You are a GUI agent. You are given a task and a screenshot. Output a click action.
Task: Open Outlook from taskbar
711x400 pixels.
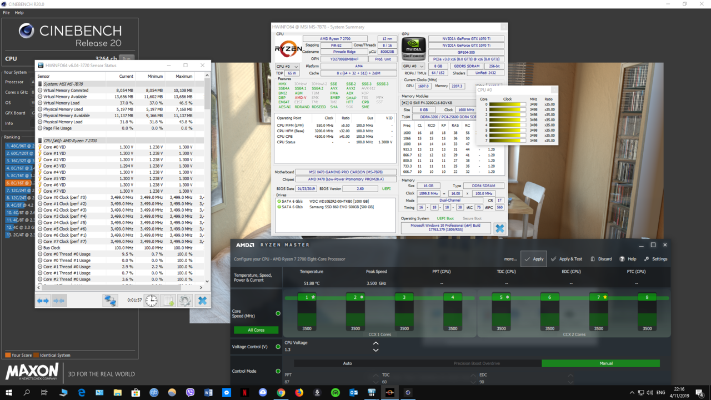point(354,392)
